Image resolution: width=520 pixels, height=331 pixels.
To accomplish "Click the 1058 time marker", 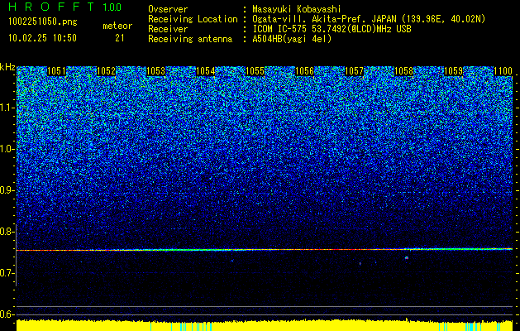I will coord(404,71).
